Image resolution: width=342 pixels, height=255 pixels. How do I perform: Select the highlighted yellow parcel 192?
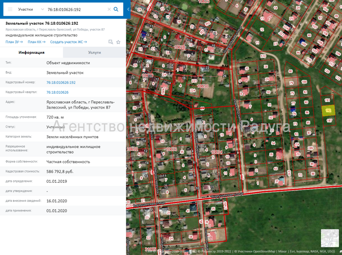pyautogui.click(x=329, y=111)
